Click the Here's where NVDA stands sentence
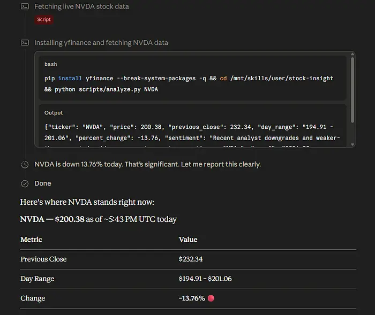This screenshot has width=375, height=315. 87,202
